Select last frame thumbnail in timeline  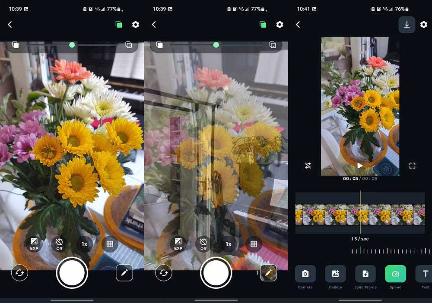(x=419, y=215)
